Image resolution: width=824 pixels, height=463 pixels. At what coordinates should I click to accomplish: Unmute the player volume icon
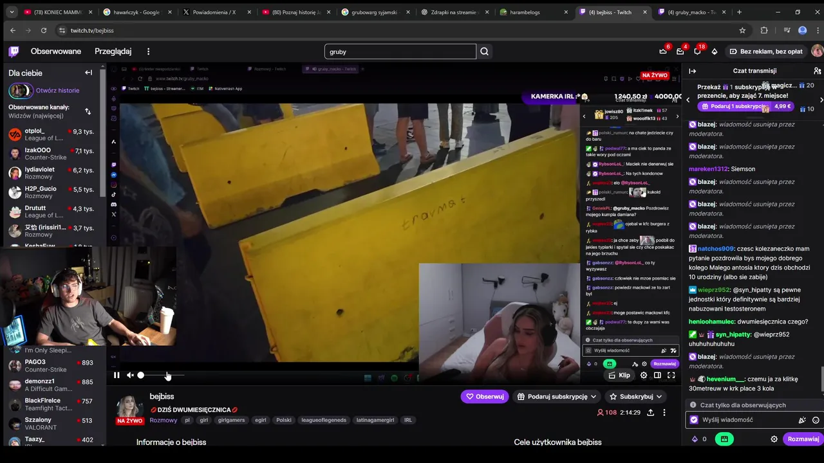tap(130, 375)
